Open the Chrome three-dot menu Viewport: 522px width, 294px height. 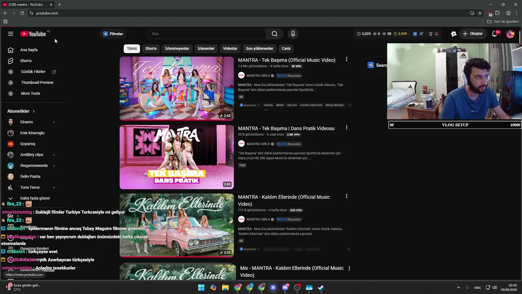pyautogui.click(x=517, y=13)
